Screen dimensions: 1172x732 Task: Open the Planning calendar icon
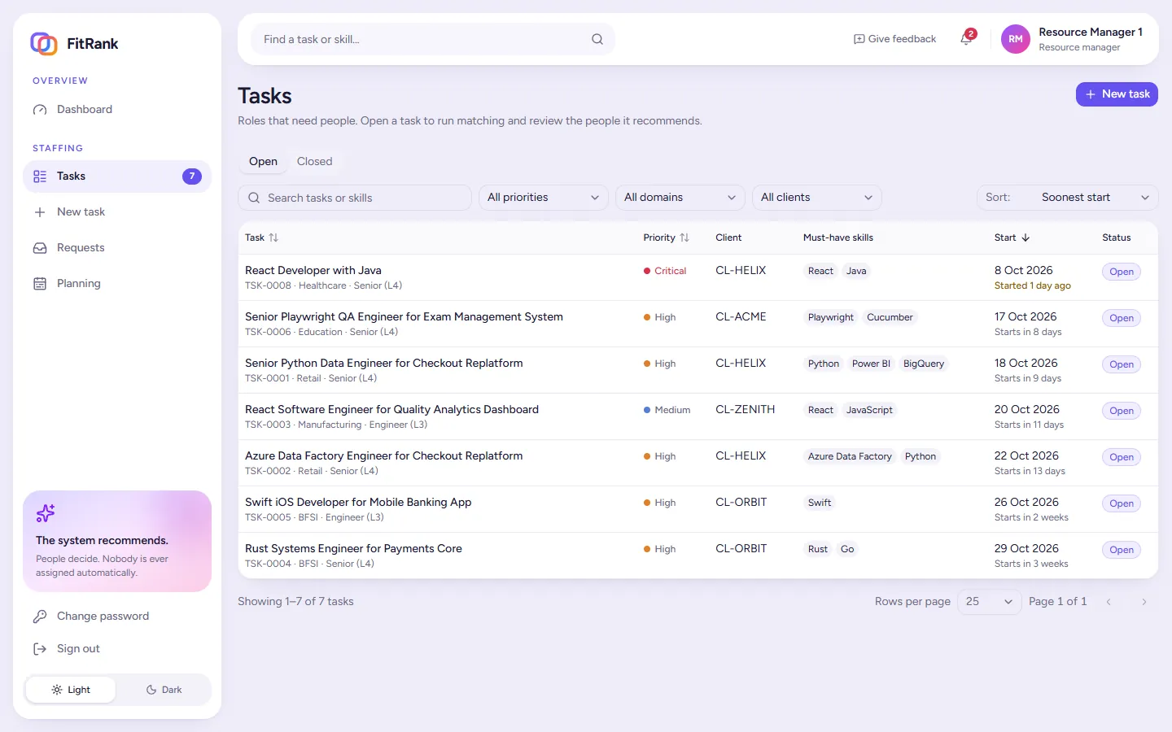(x=40, y=284)
